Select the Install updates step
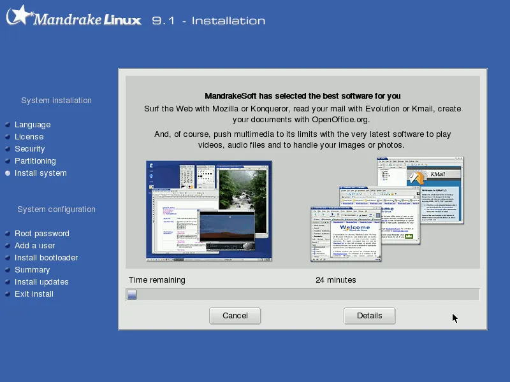The width and height of the screenshot is (510, 382). (41, 282)
